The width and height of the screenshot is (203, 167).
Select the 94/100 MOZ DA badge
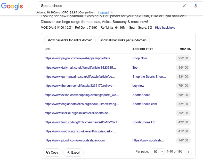pyautogui.click(x=183, y=68)
